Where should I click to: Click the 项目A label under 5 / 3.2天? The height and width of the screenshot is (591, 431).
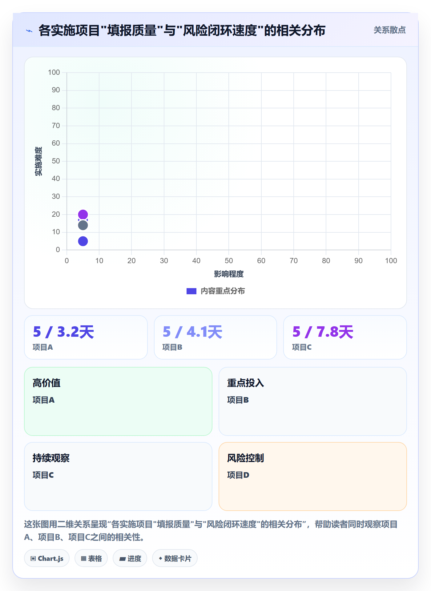43,347
